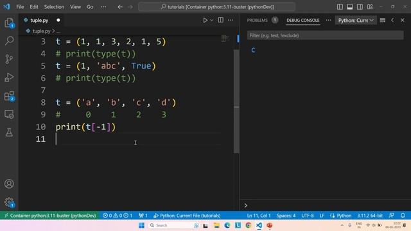Click the Windows taskbar Search box
The width and height of the screenshot is (411, 231).
point(173,225)
